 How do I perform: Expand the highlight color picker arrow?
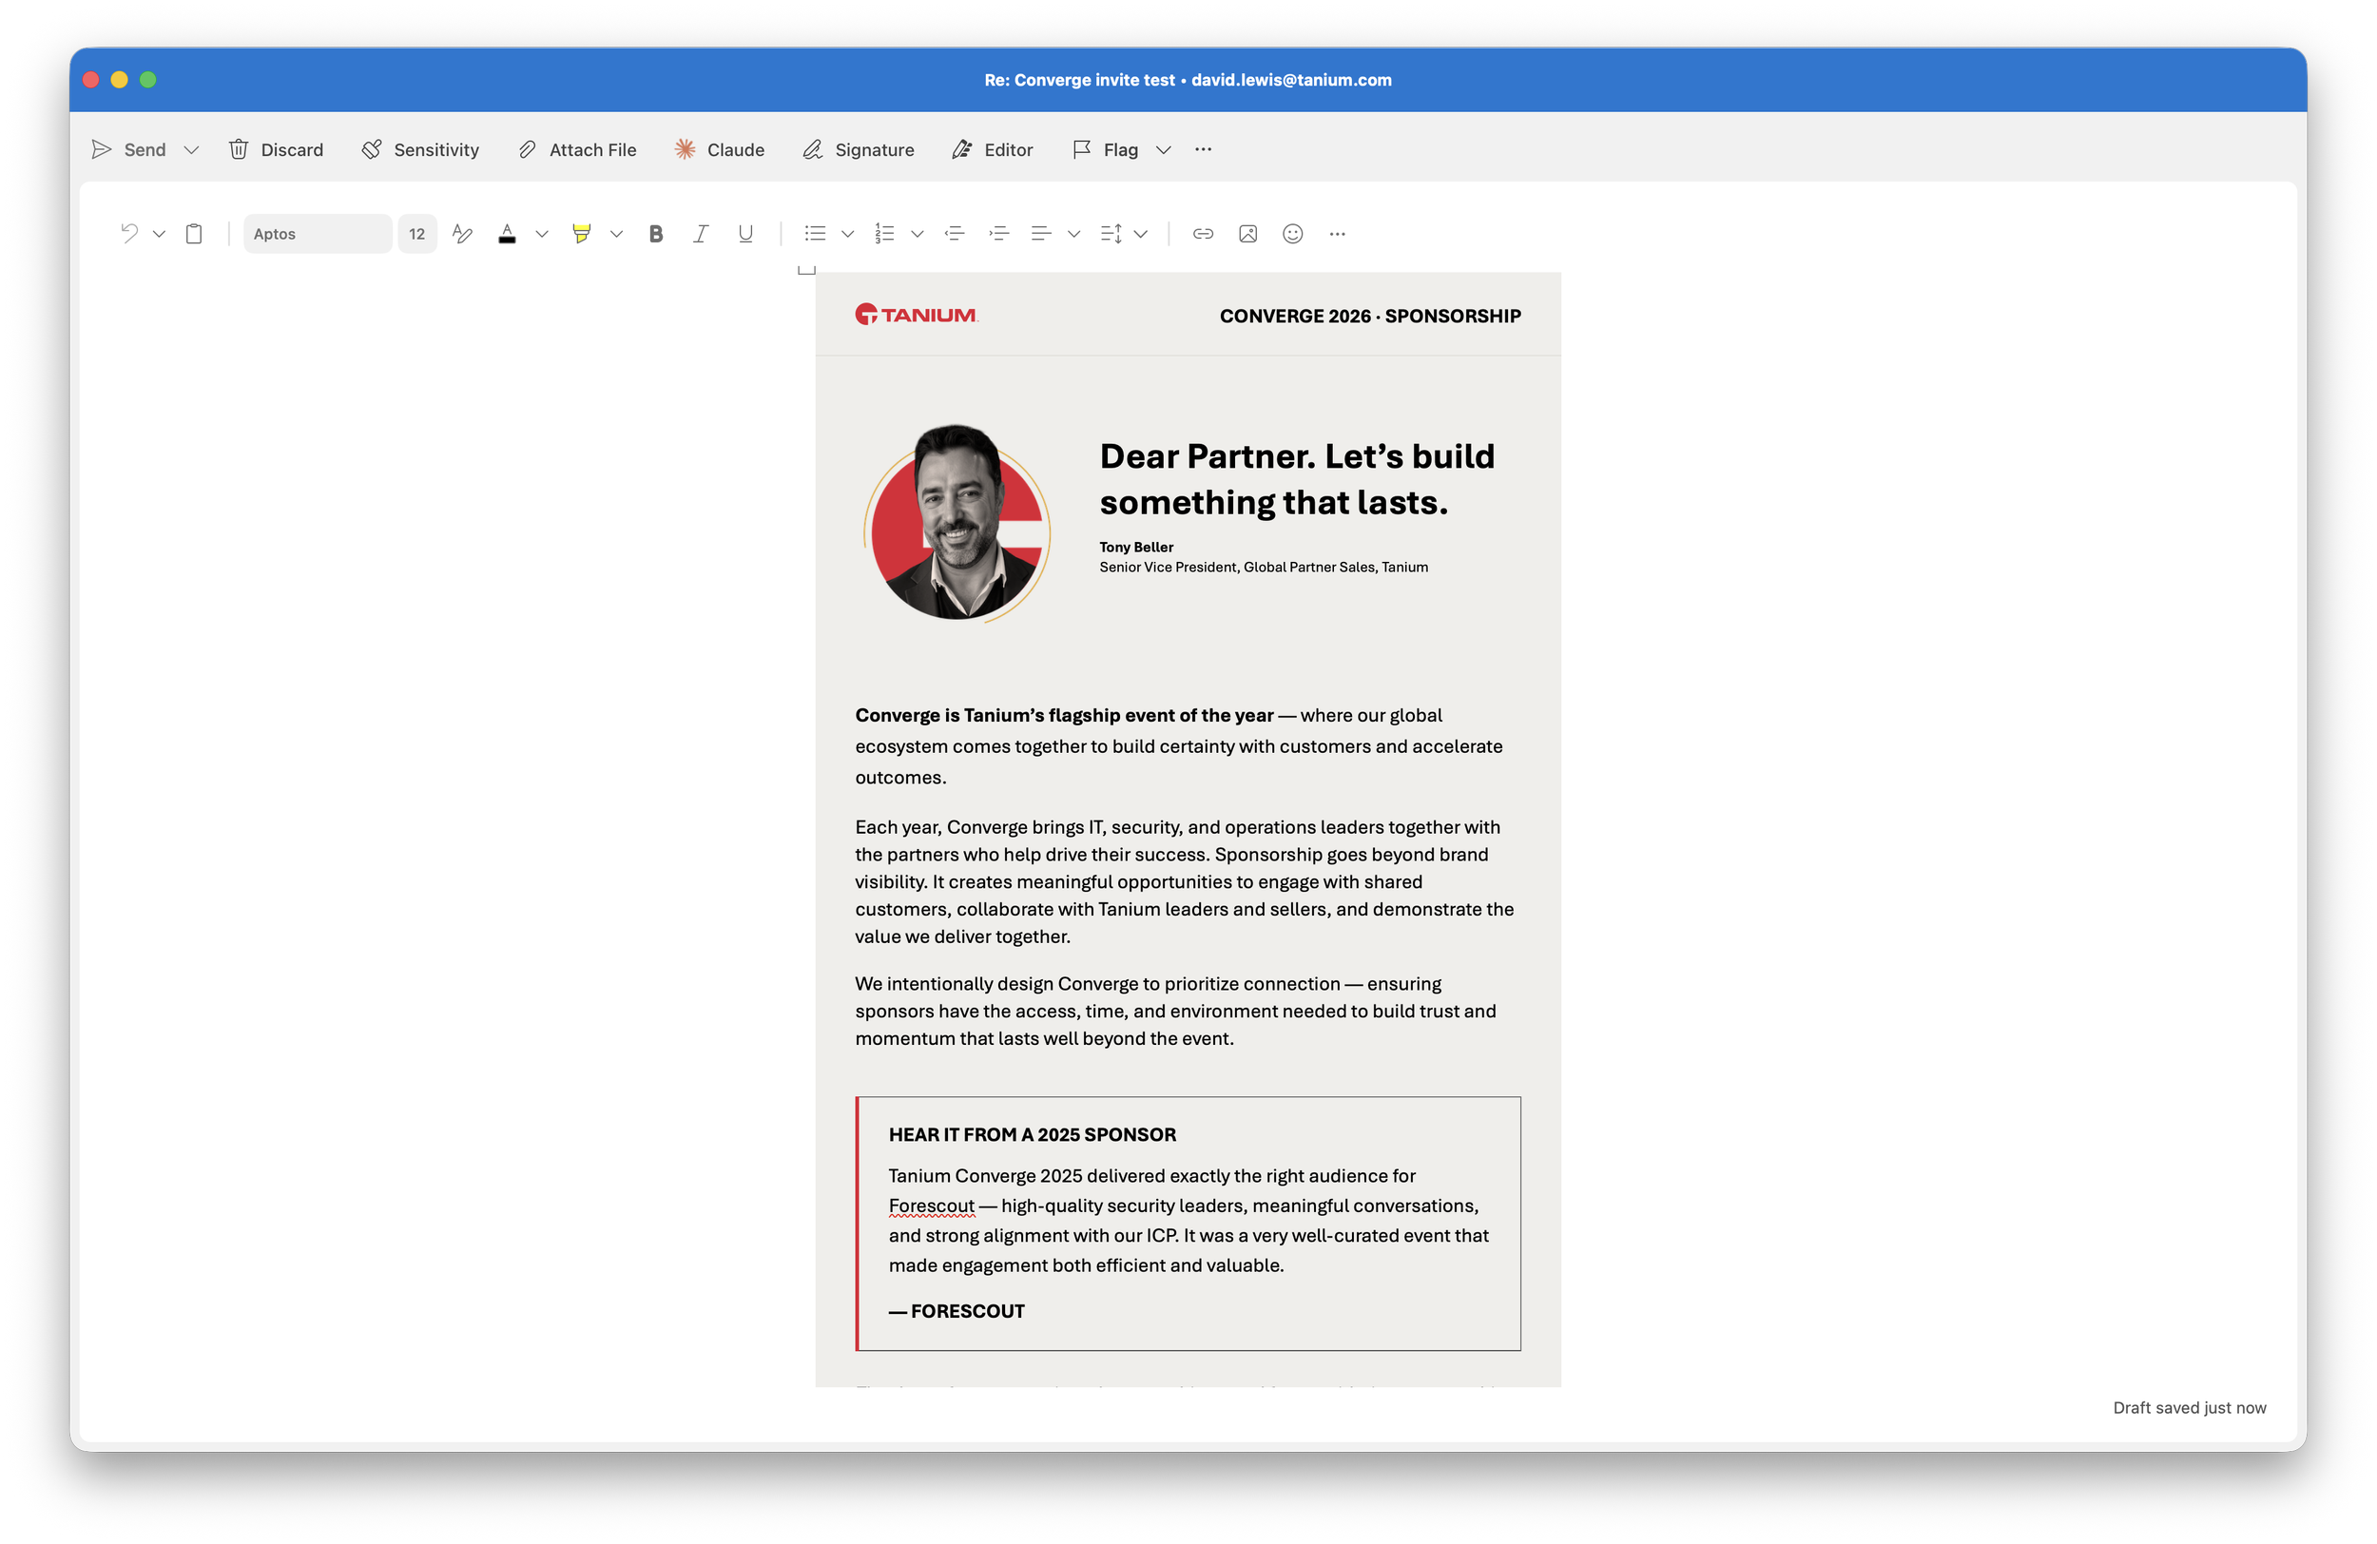tap(616, 234)
